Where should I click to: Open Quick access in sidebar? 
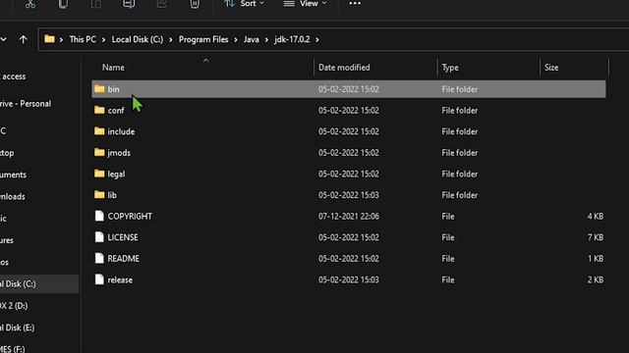coord(13,76)
